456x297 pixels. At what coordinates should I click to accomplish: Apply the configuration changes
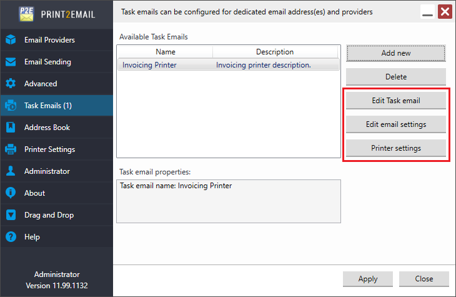367,279
